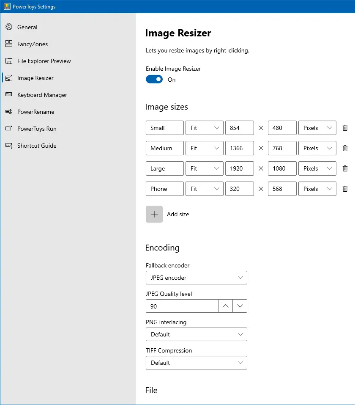355x405 pixels.
Task: Click the plus Add size button
Action: (154, 214)
